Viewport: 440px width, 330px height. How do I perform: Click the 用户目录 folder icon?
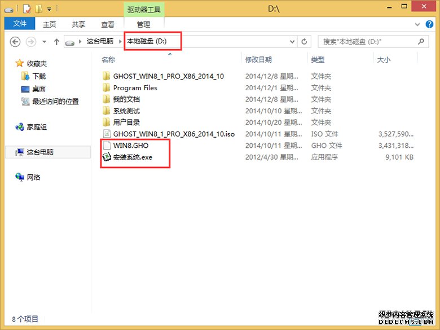click(x=107, y=122)
